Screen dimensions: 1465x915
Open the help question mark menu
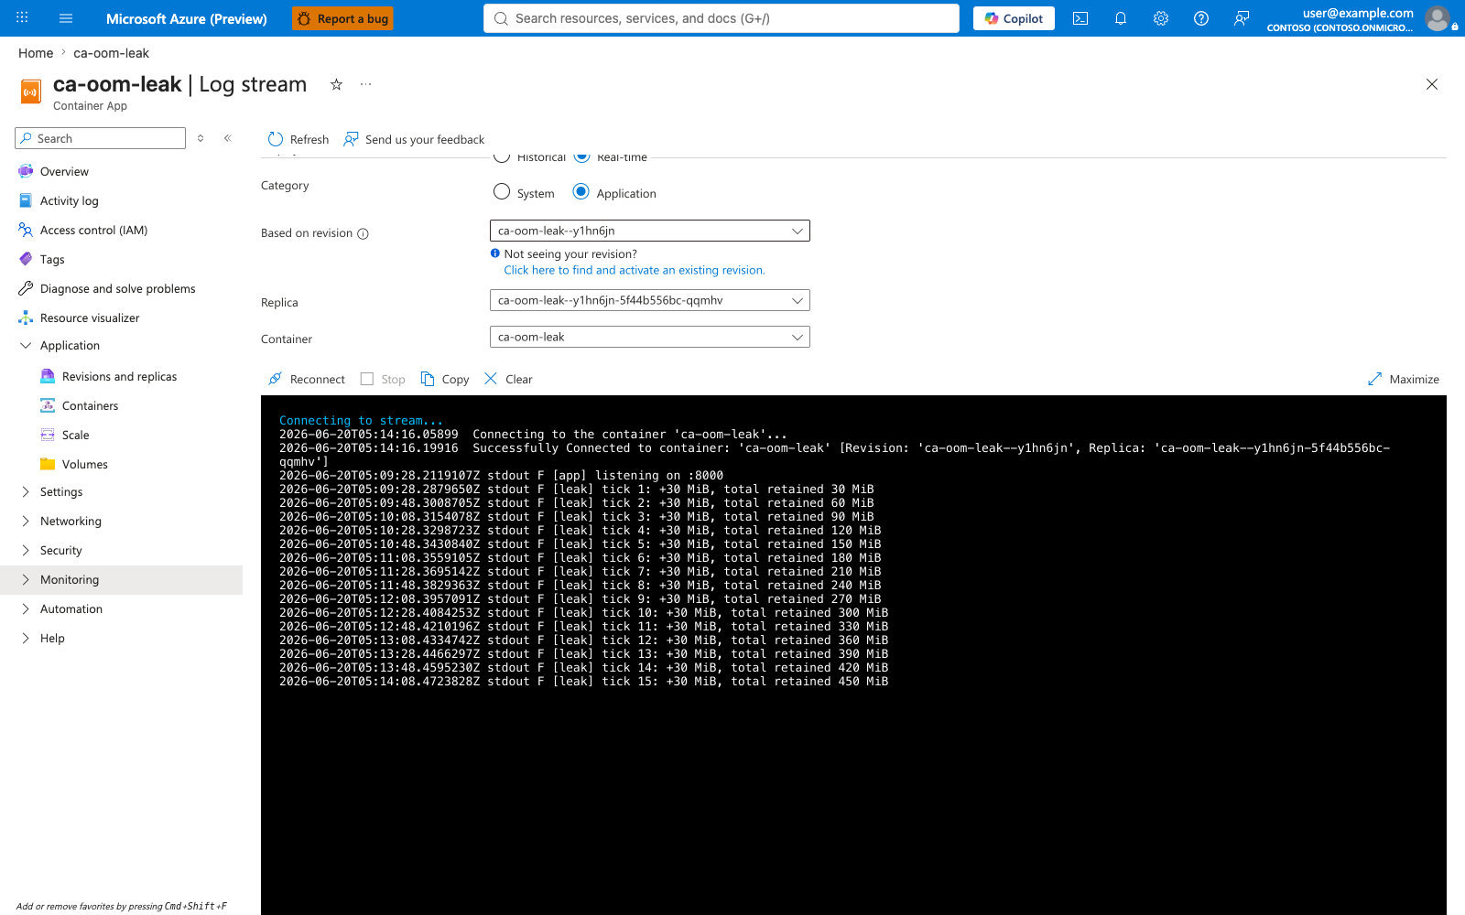1201,18
